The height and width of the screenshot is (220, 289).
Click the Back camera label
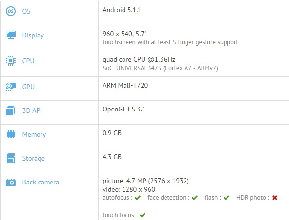click(x=41, y=182)
